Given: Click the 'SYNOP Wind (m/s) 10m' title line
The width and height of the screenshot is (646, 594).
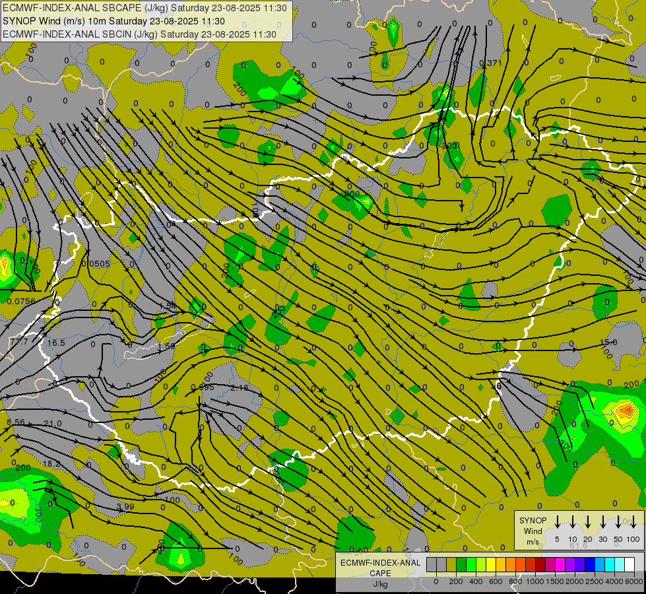Looking at the screenshot, I should pos(113,21).
